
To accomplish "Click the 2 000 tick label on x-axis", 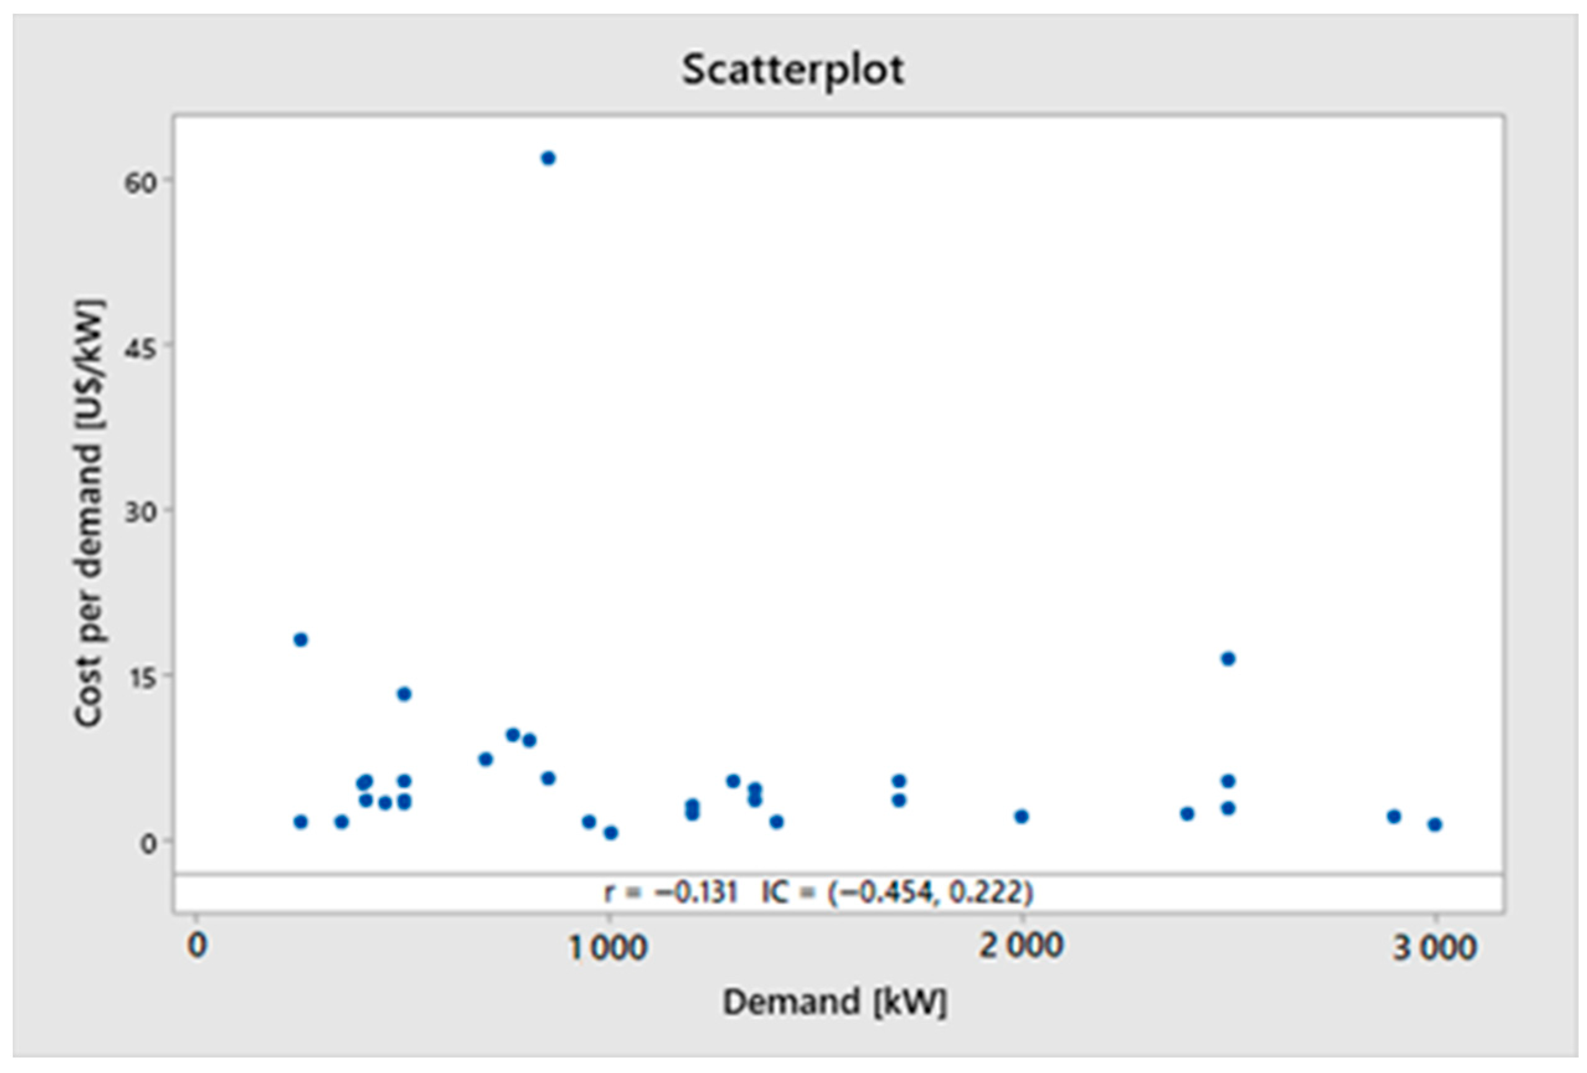I will [1021, 946].
